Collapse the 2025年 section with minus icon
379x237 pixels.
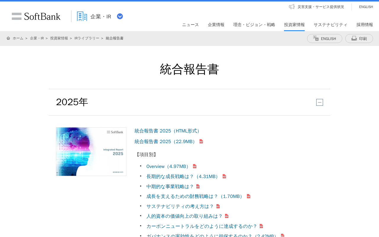coord(319,102)
